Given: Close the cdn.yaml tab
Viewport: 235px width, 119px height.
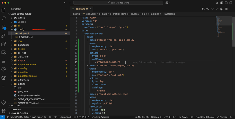Looking at the screenshot, I should point(91,9).
